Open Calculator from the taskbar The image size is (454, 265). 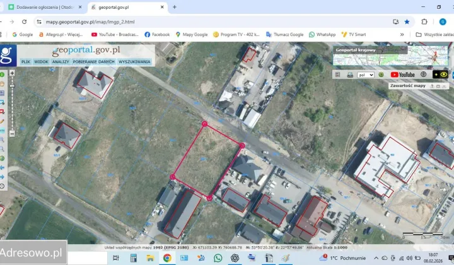click(134, 258)
